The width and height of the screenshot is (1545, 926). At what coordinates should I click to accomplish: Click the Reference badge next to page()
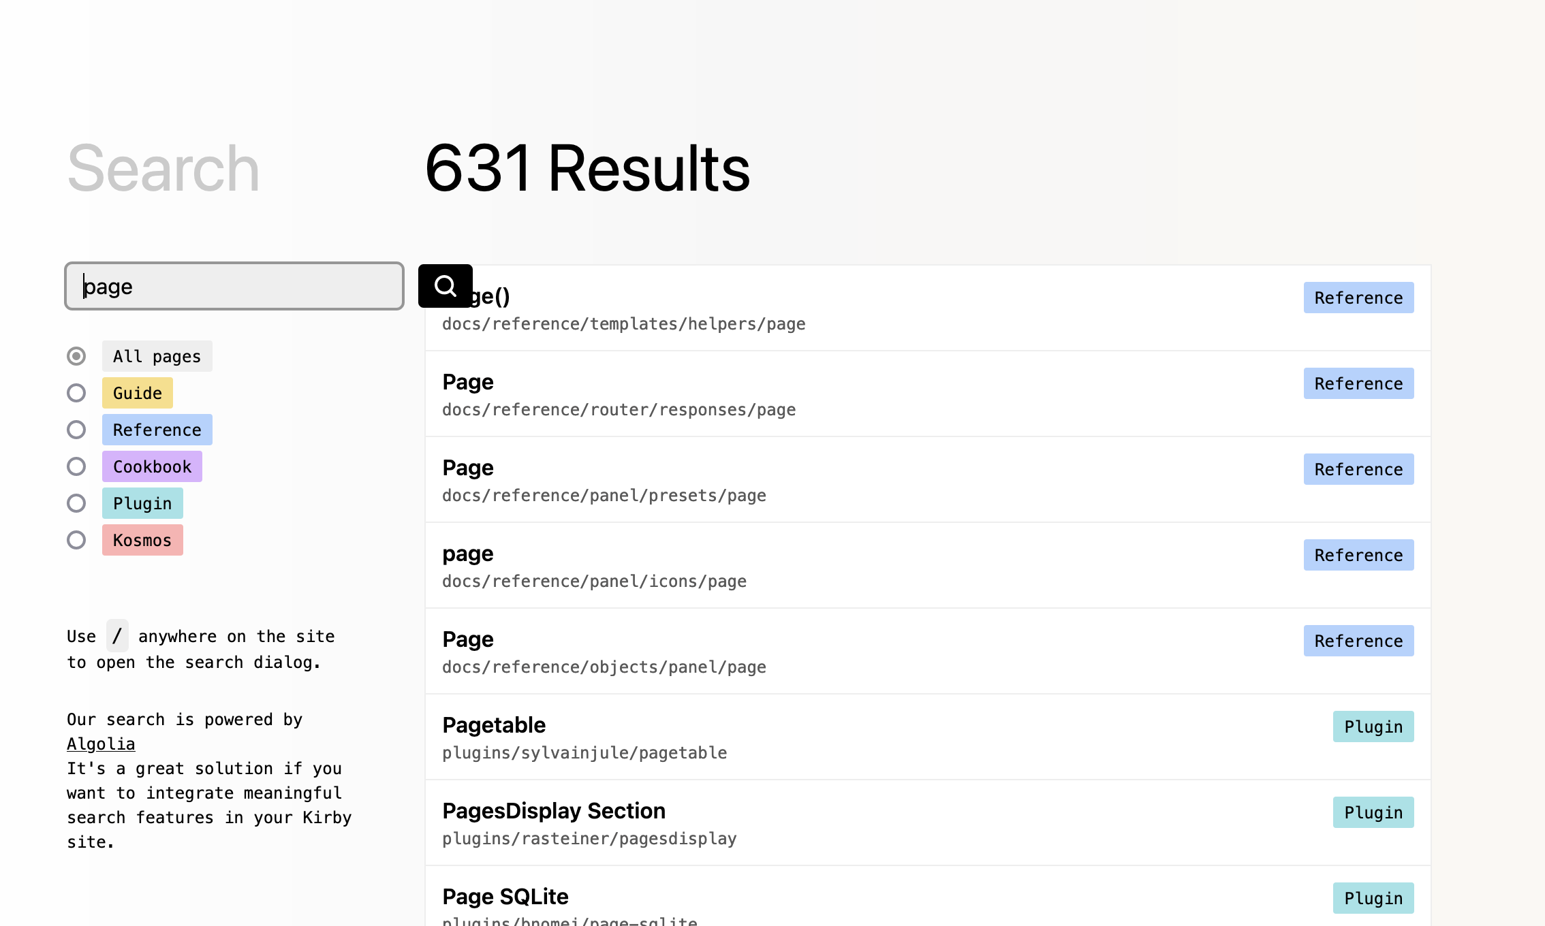tap(1358, 298)
